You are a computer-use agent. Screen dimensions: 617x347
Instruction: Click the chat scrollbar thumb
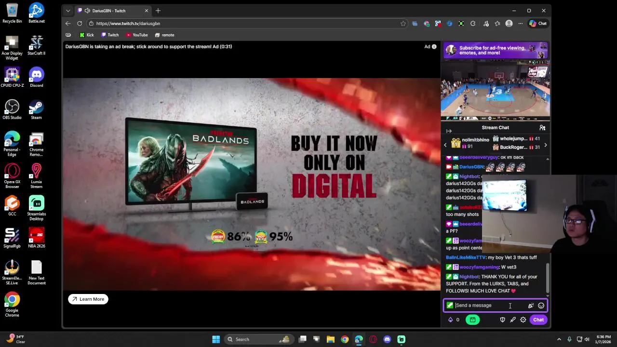pos(547,277)
